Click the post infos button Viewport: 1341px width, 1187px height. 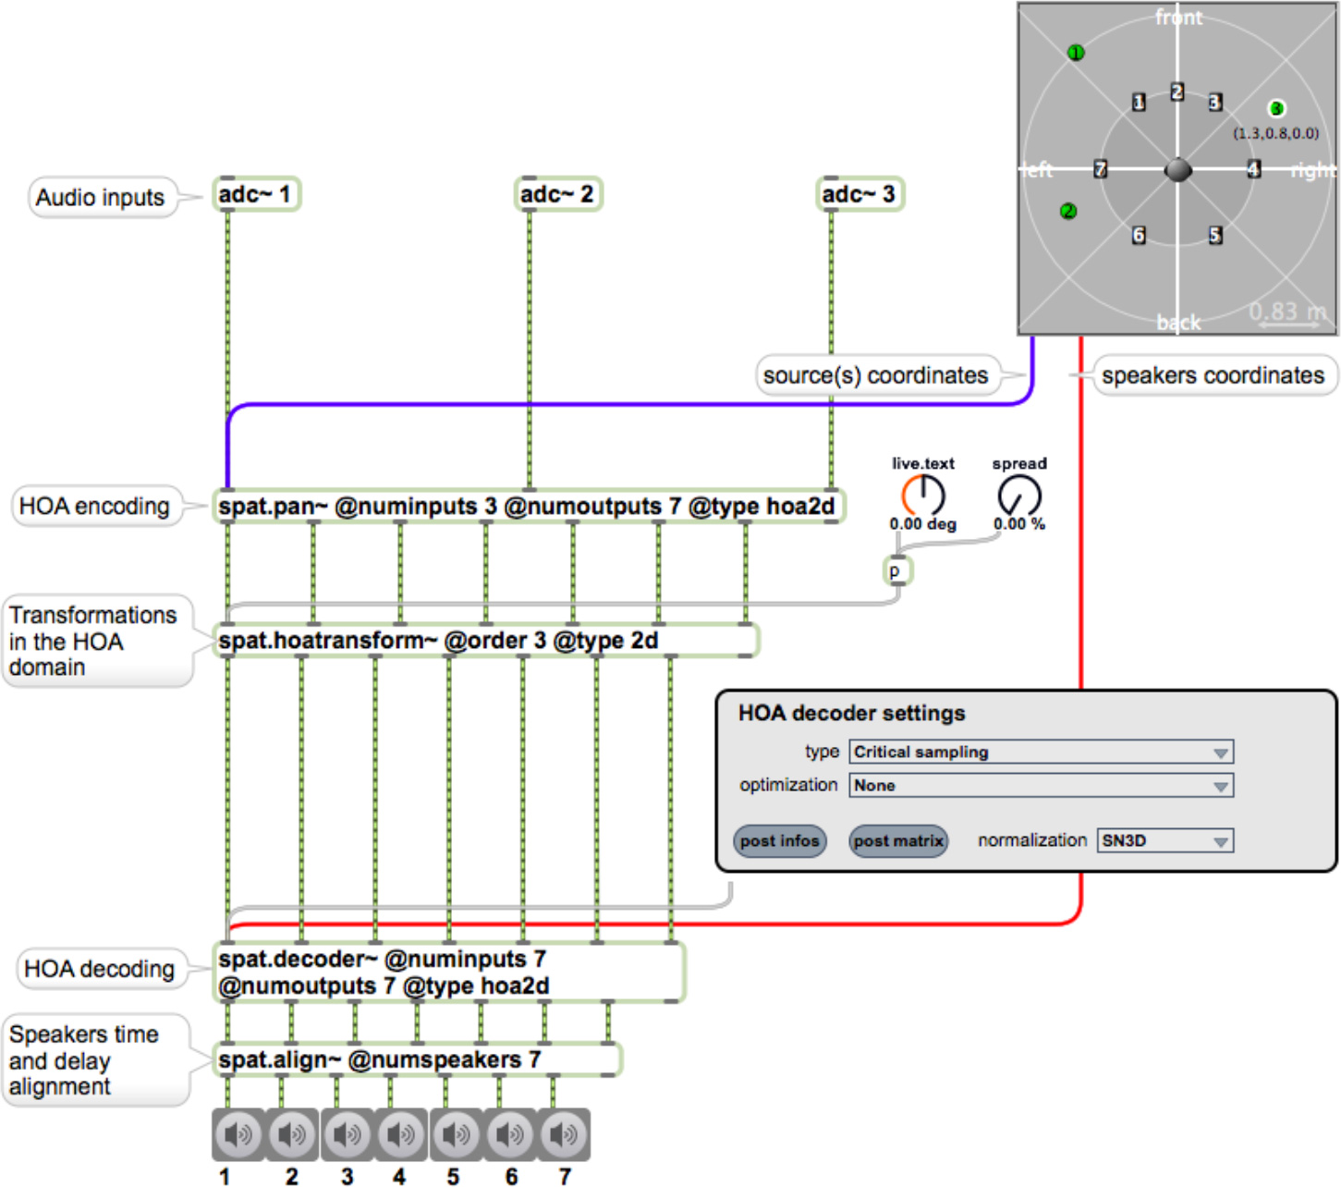pos(779,841)
